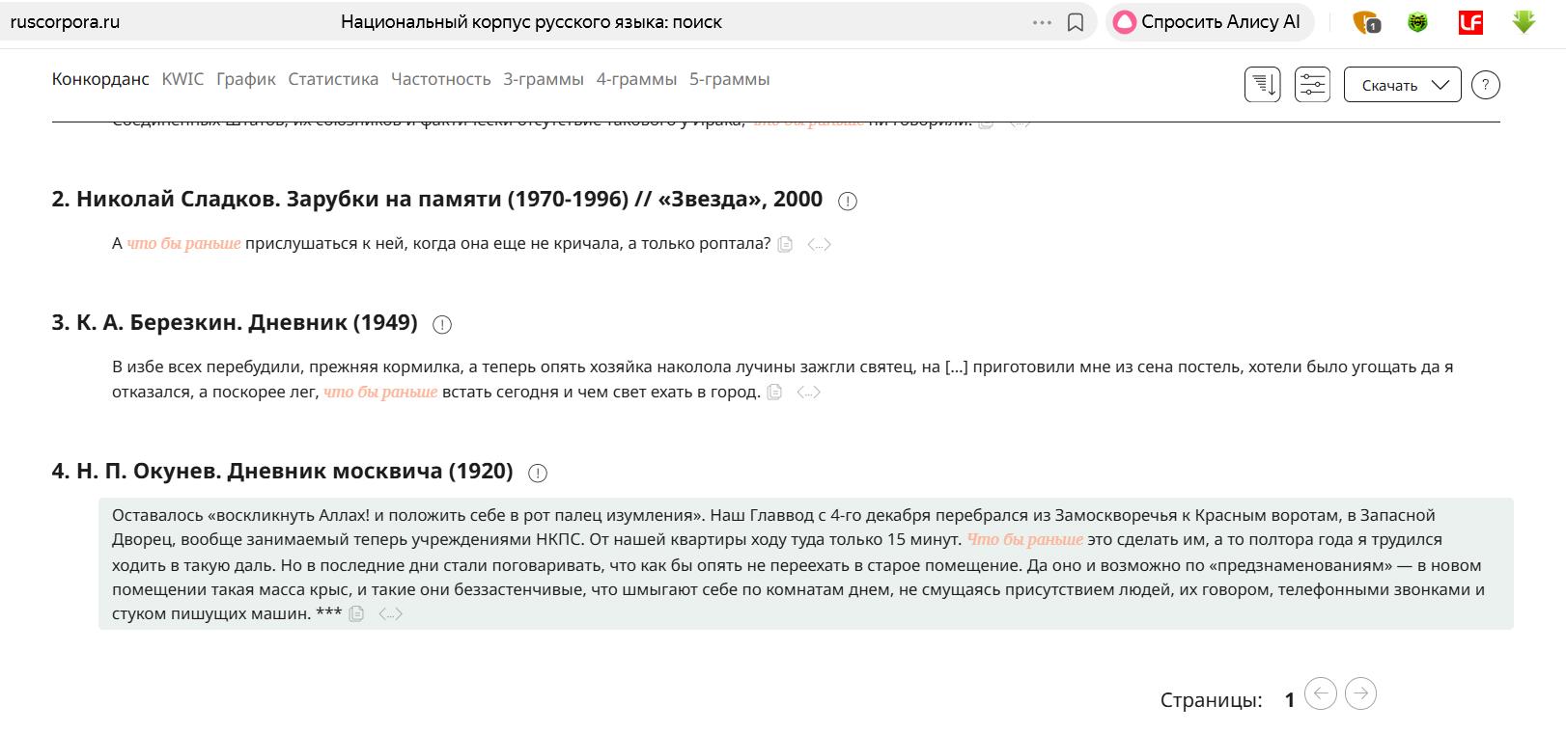
Task: Show info for Березкин Дневник source
Action: tap(442, 324)
